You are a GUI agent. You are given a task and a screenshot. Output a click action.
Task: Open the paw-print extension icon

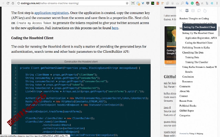pyautogui.click(x=173, y=3)
